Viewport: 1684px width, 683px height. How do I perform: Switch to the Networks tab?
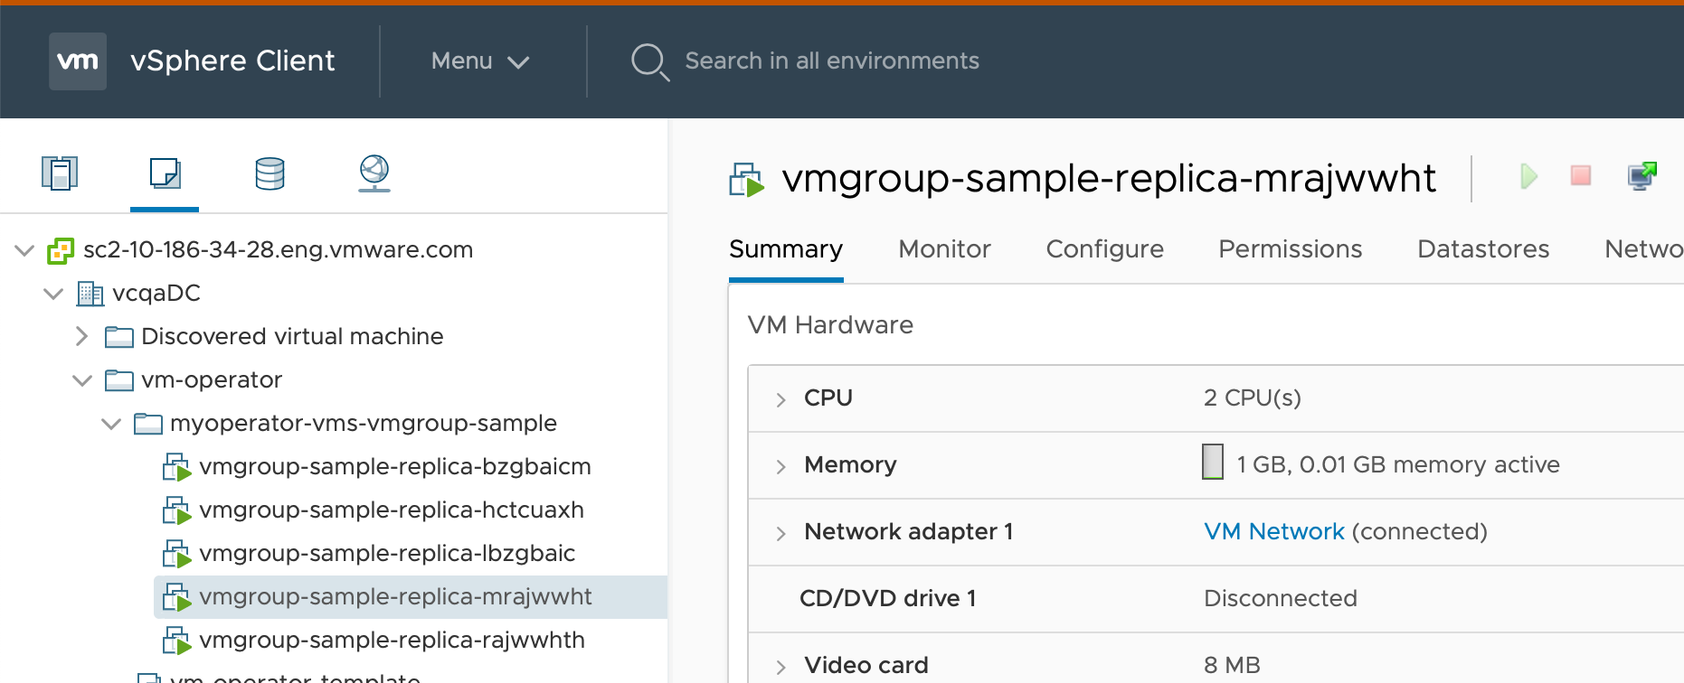tap(1643, 249)
